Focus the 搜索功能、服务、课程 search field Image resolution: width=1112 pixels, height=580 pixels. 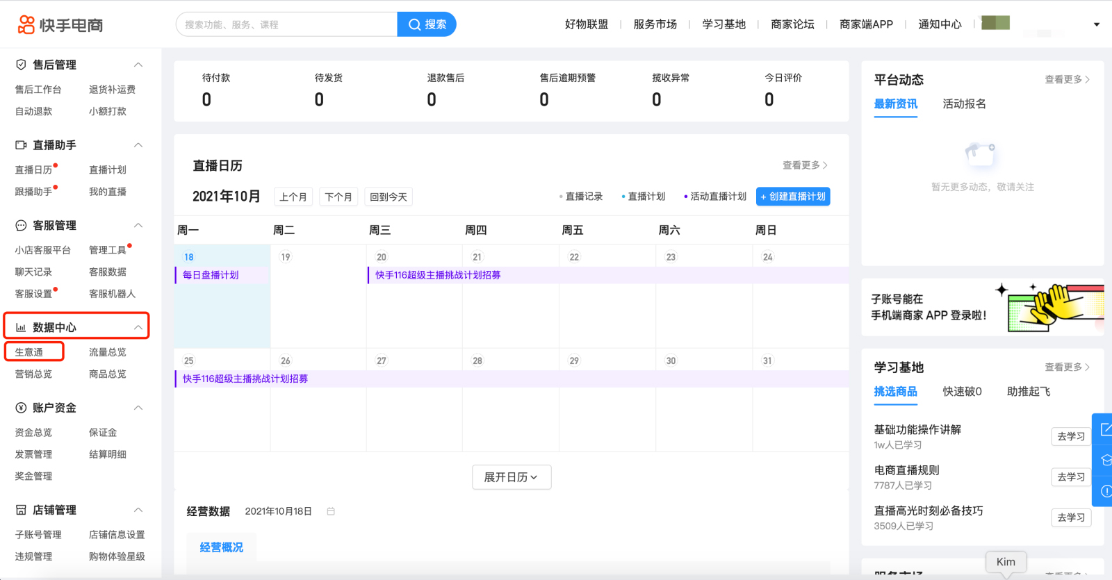(x=286, y=24)
